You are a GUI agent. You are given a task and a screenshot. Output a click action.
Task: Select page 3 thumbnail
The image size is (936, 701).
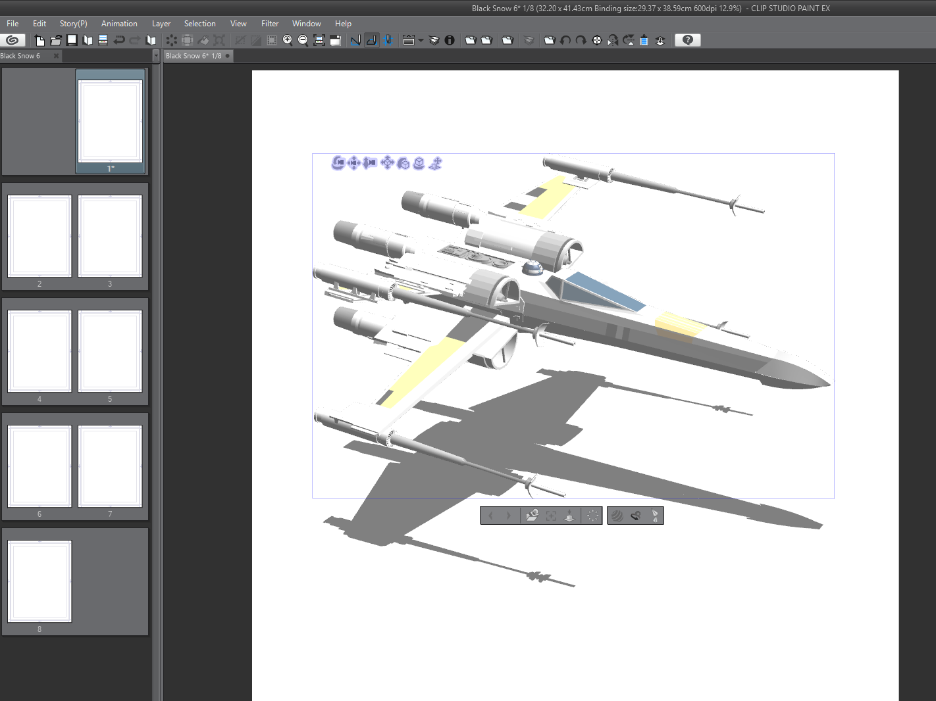click(110, 236)
